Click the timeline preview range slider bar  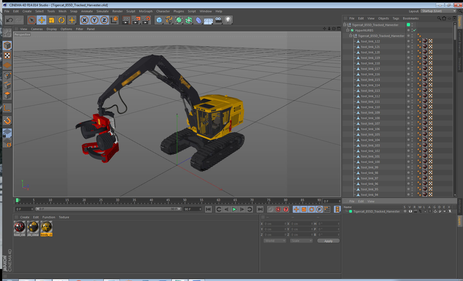pyautogui.click(x=109, y=209)
